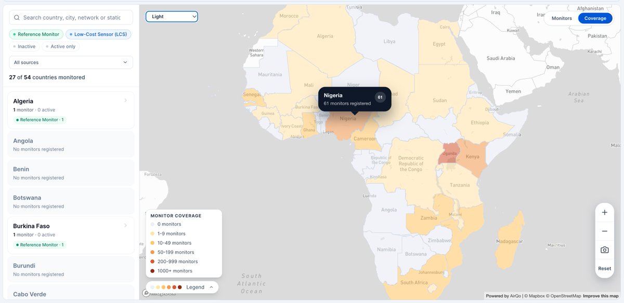
Task: Capture map screenshot with camera icon
Action: tap(604, 250)
